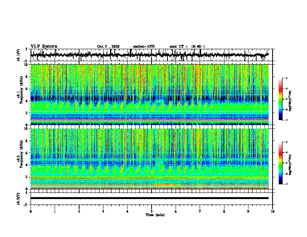
Task: Click the "3" tick on time axis
Action: point(103,211)
